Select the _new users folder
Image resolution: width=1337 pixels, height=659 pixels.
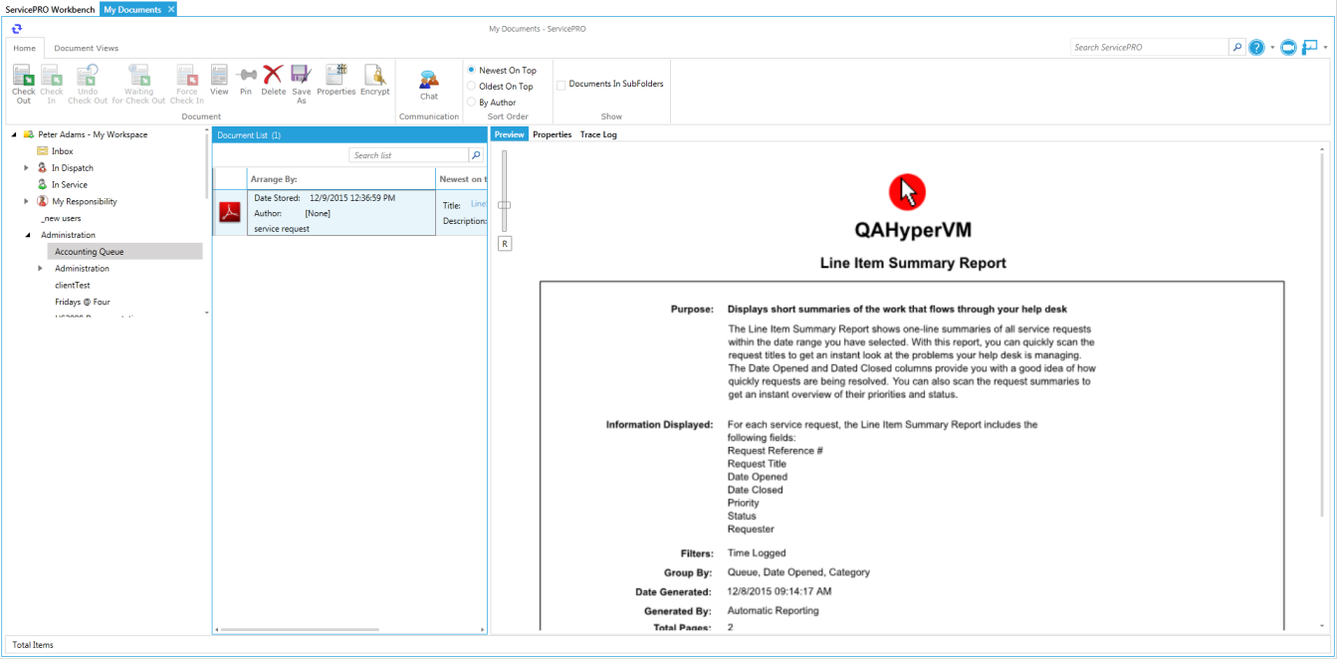(61, 218)
